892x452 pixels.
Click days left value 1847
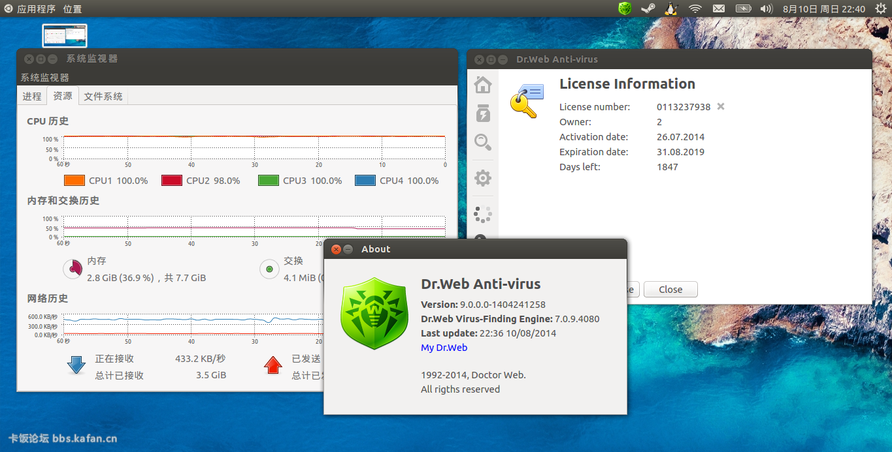pyautogui.click(x=667, y=167)
